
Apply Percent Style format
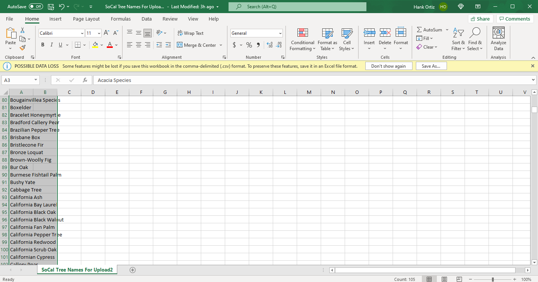[249, 45]
